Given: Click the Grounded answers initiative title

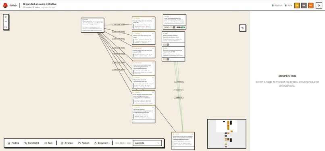Looking at the screenshot, I should pos(40,4).
